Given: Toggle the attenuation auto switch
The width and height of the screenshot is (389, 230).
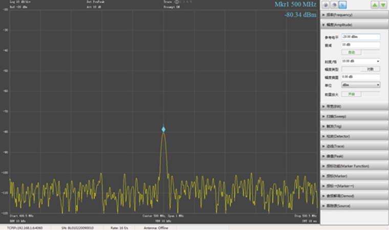Looking at the screenshot, I should coord(351,52).
